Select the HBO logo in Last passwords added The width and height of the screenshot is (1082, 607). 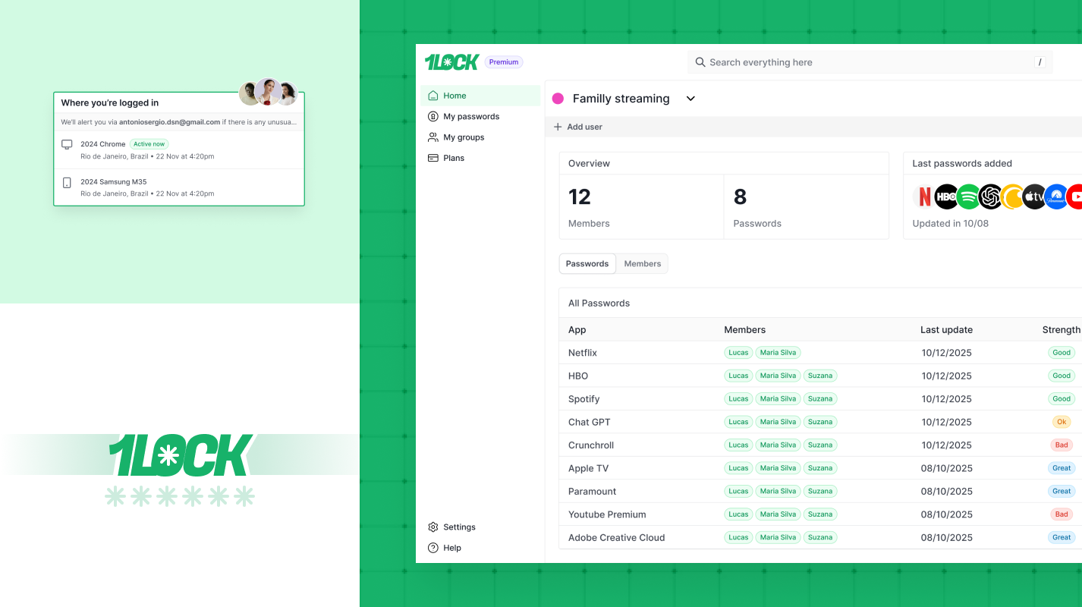click(946, 197)
